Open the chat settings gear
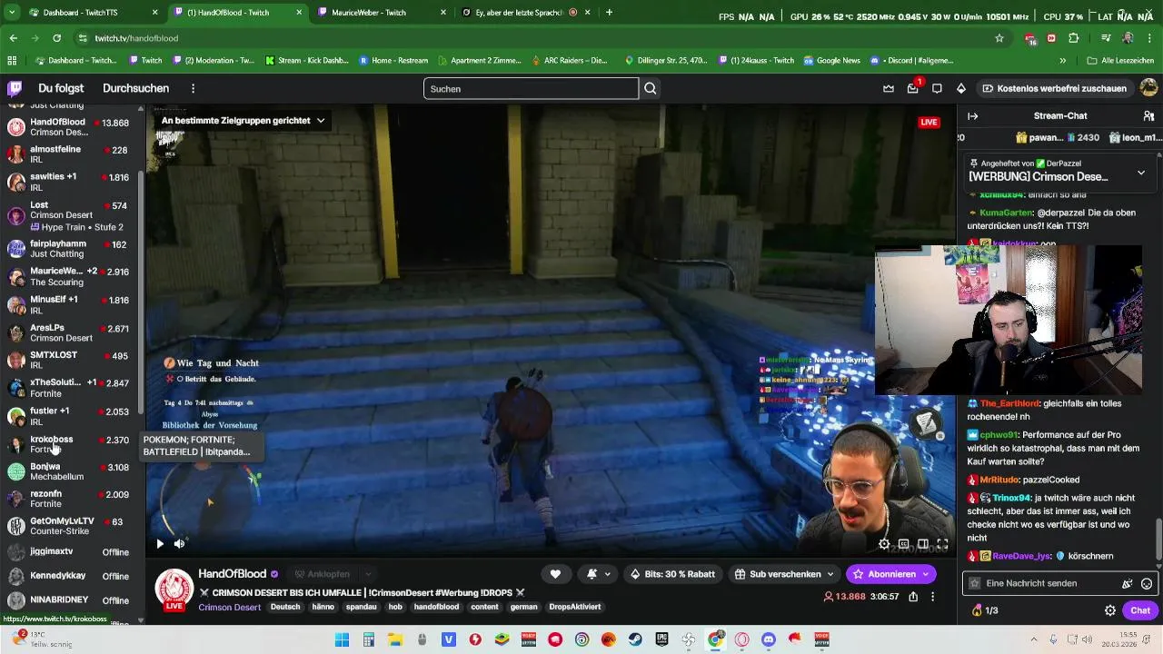Image resolution: width=1163 pixels, height=654 pixels. 1109,610
